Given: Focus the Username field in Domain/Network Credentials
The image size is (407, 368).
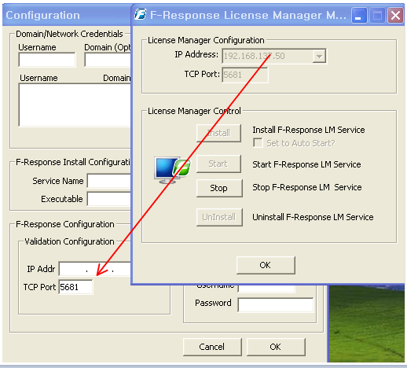Looking at the screenshot, I should 47,60.
